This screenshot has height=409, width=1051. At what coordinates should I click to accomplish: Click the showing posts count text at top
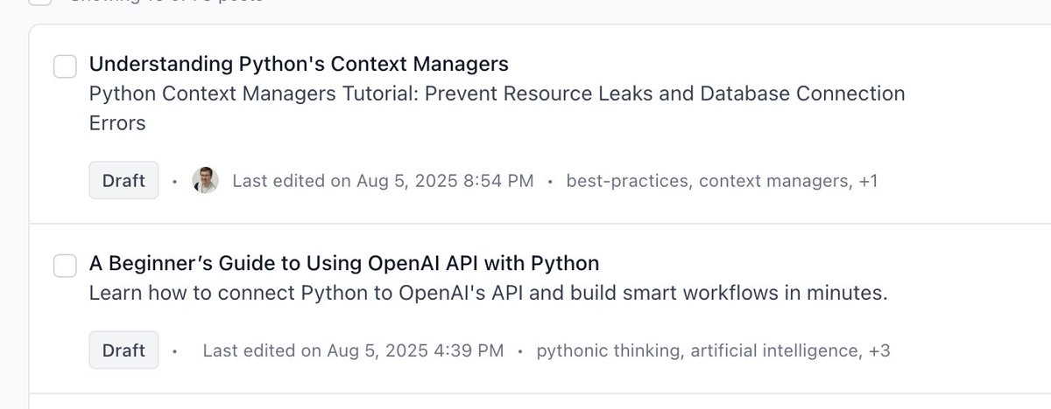[x=166, y=2]
